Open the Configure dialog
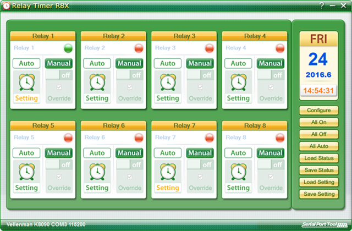The height and width of the screenshot is (231, 352). click(x=319, y=110)
